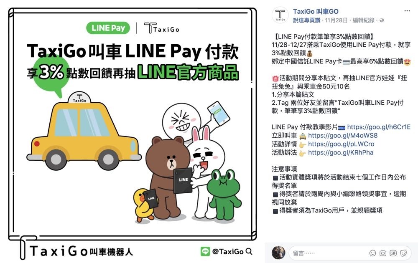Open the 活動詳情 link goo.gl/pLWCro
Image resolution: width=418 pixels, height=263 pixels.
point(341,144)
